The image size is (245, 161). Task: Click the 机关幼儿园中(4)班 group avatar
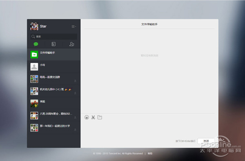34,91
